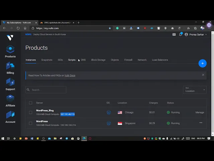Click the Chicago location cell

click(x=126, y=112)
